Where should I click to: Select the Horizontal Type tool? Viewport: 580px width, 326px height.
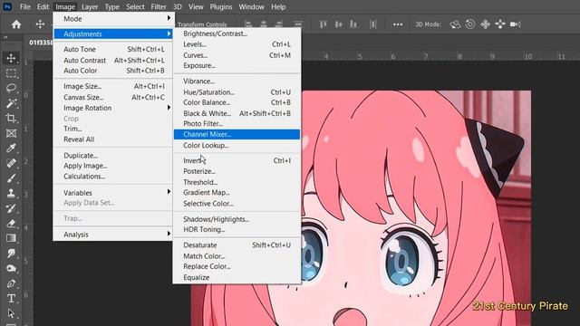pos(11,298)
